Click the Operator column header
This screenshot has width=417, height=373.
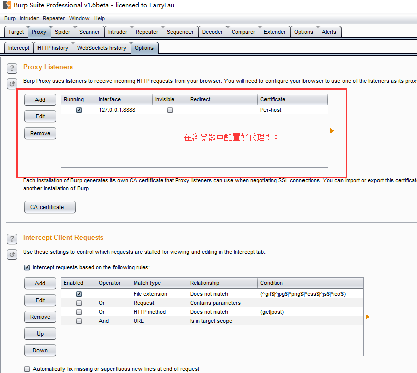click(113, 283)
